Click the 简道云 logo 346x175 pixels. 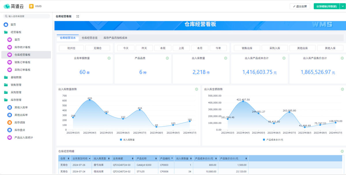pyautogui.click(x=14, y=6)
